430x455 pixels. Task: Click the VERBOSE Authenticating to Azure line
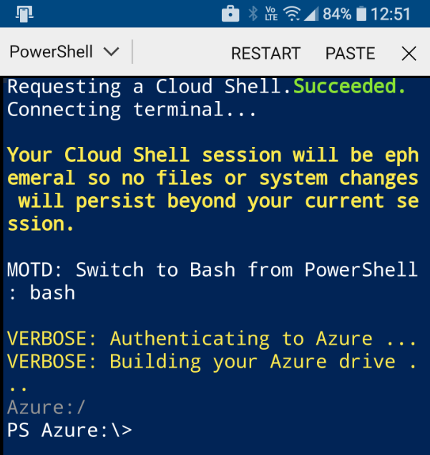(212, 338)
